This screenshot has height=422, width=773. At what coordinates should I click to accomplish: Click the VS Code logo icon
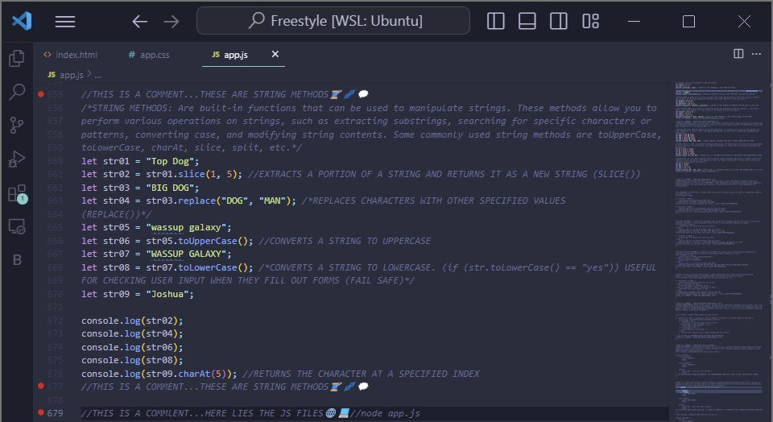pyautogui.click(x=23, y=21)
